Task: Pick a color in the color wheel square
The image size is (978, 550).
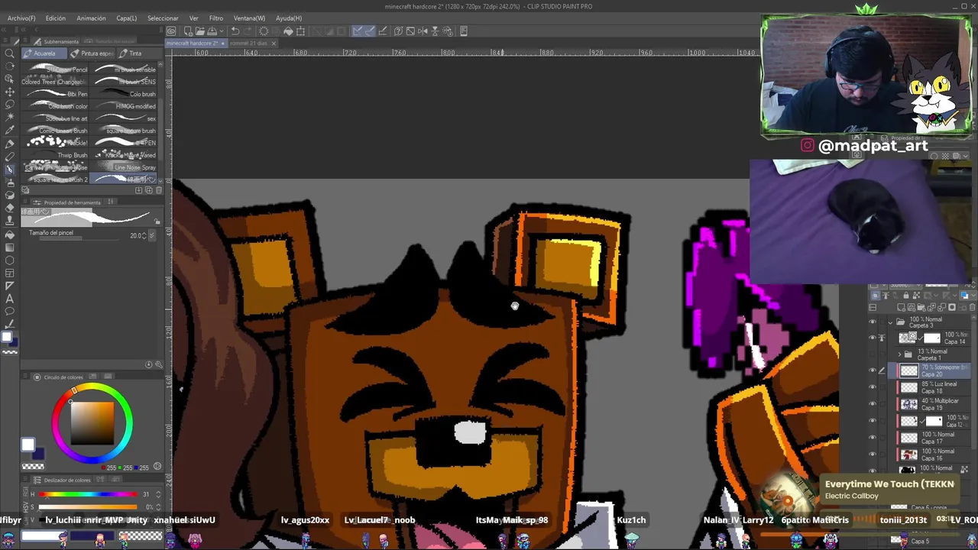Action: point(92,425)
